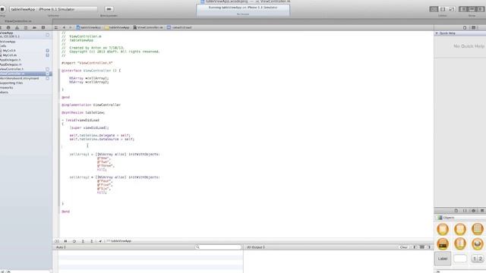Go back in editor history
The image size is (486, 273).
(64, 27)
